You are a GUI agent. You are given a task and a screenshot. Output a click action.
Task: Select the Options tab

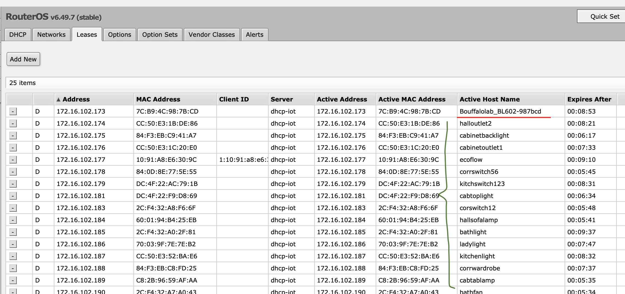[x=119, y=34]
